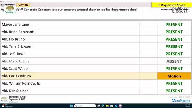Click PRESENT status for Jeff Linski
Image resolution: width=192 pixels, height=108 pixels.
[174, 54]
